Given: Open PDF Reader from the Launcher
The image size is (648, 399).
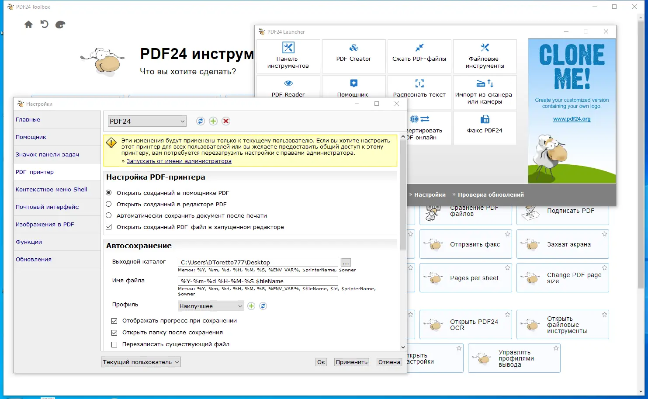Looking at the screenshot, I should tap(288, 87).
